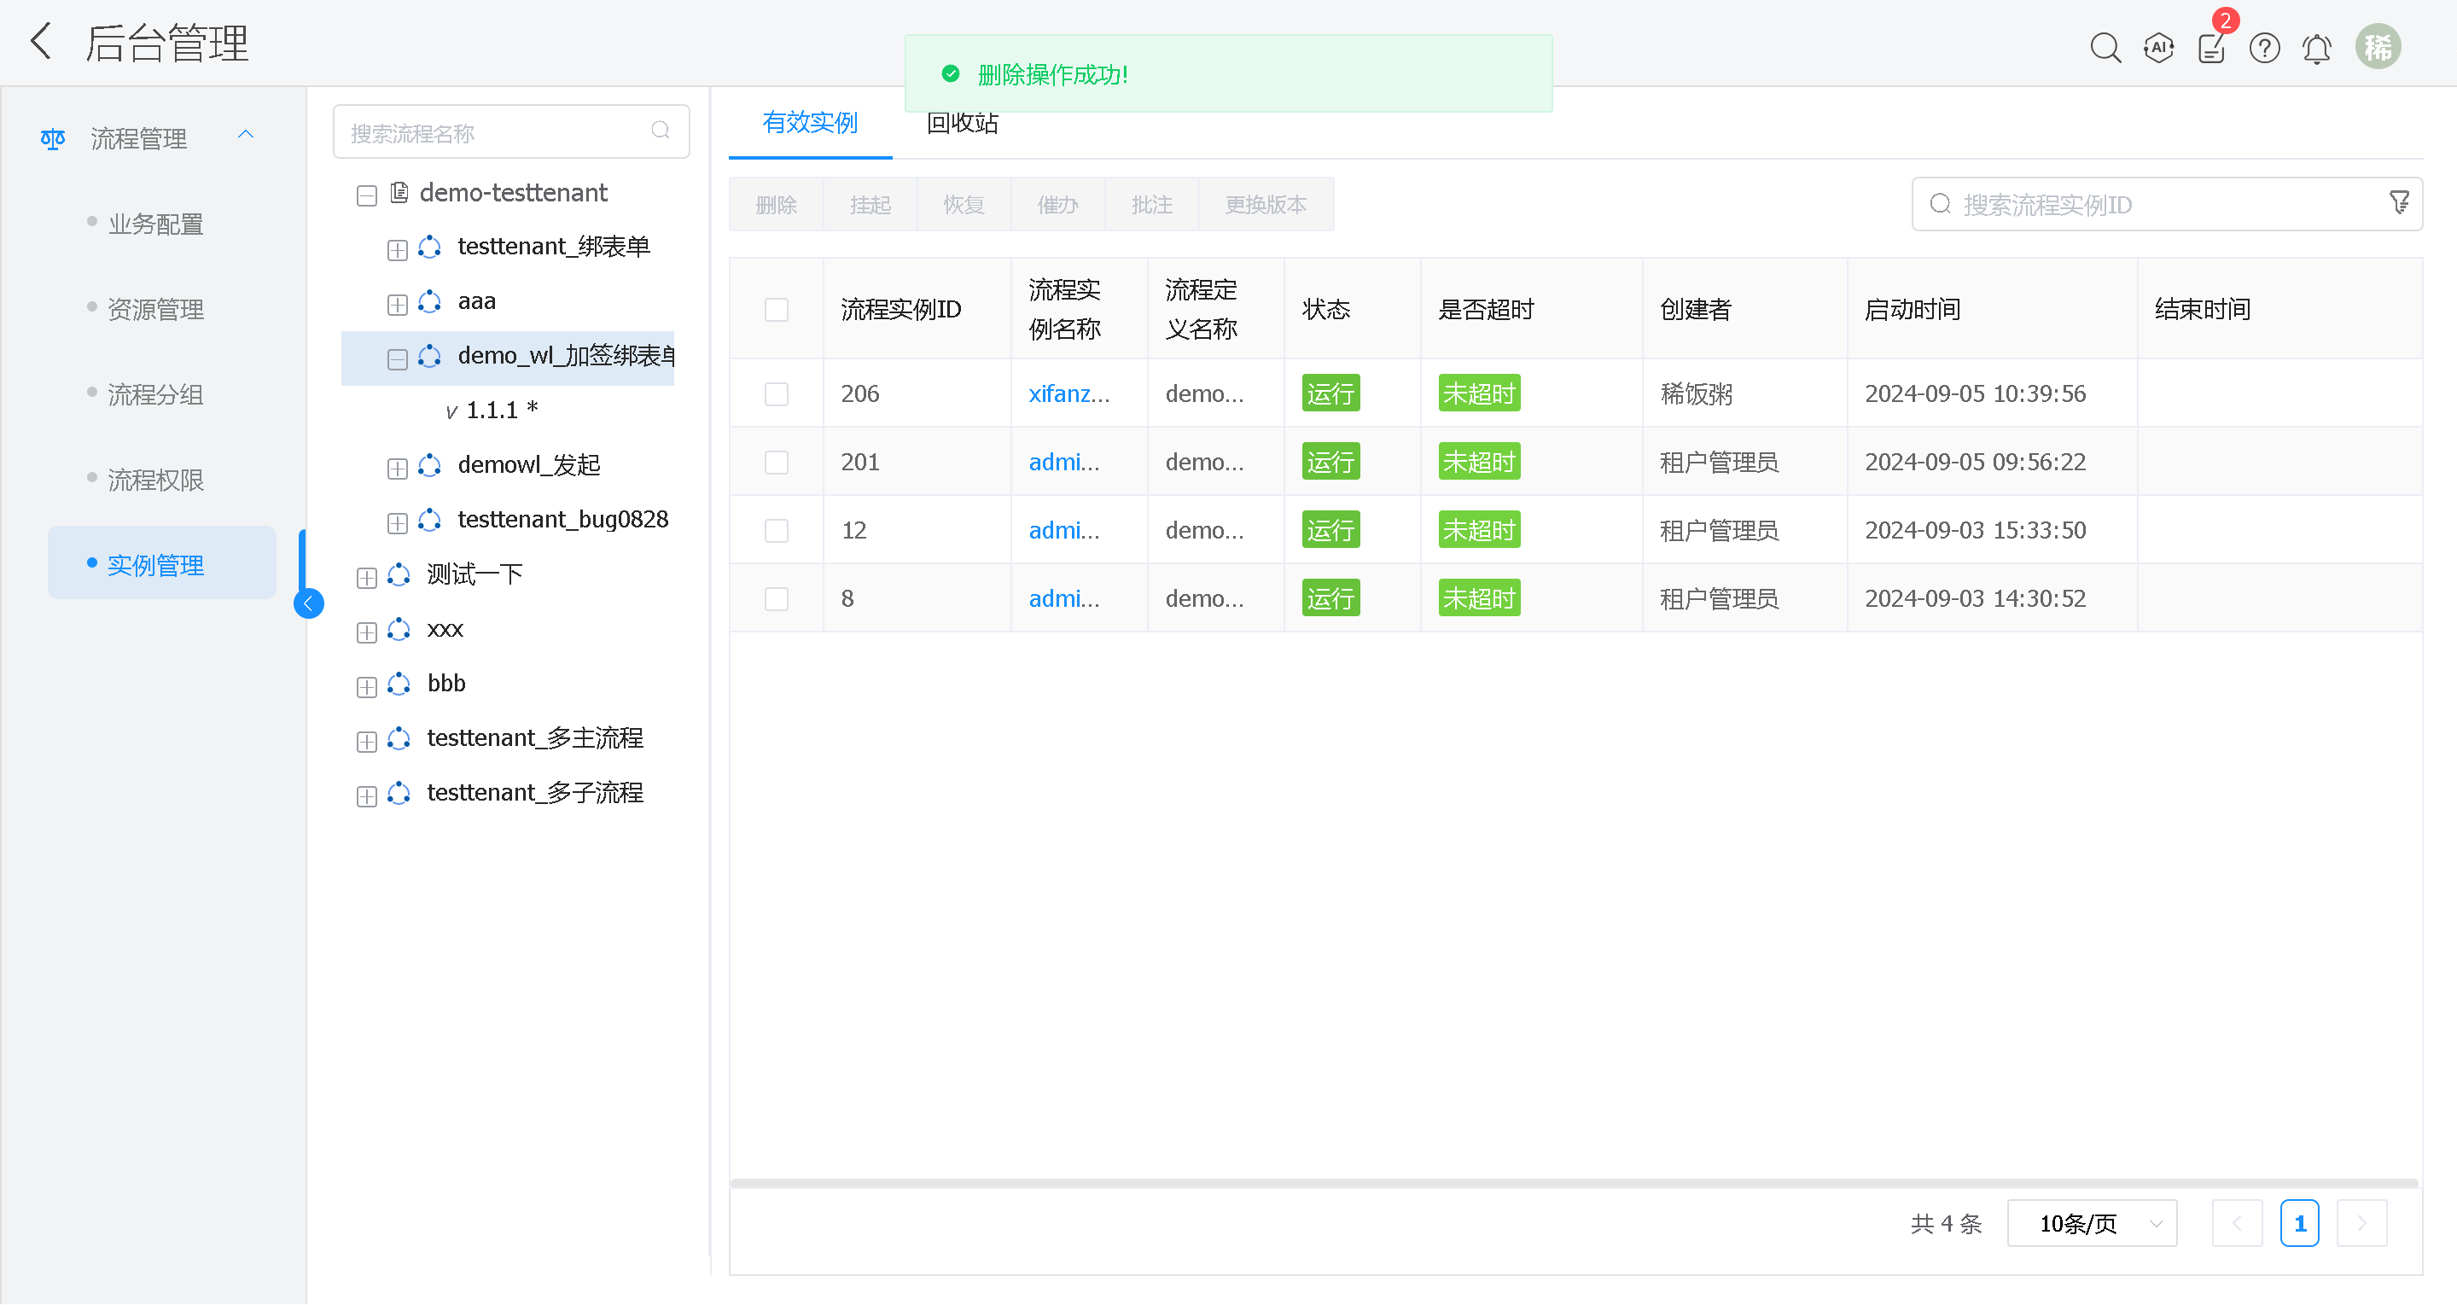Open the task list icon with red badge
The image size is (2457, 1305).
coord(2211,48)
